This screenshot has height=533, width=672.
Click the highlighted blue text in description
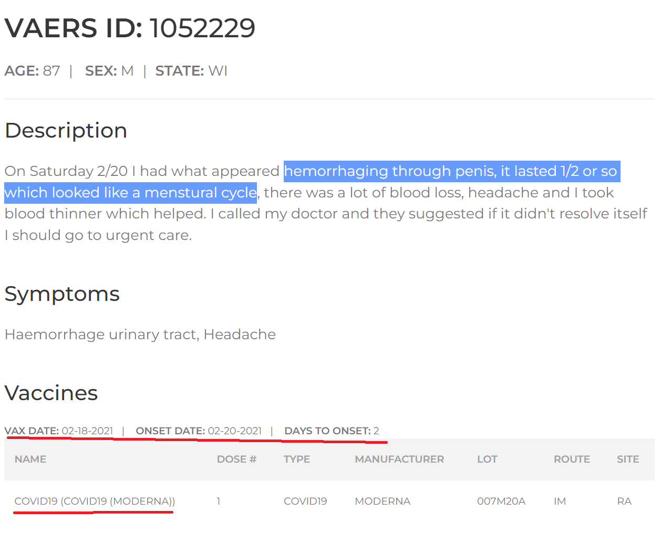coord(451,172)
